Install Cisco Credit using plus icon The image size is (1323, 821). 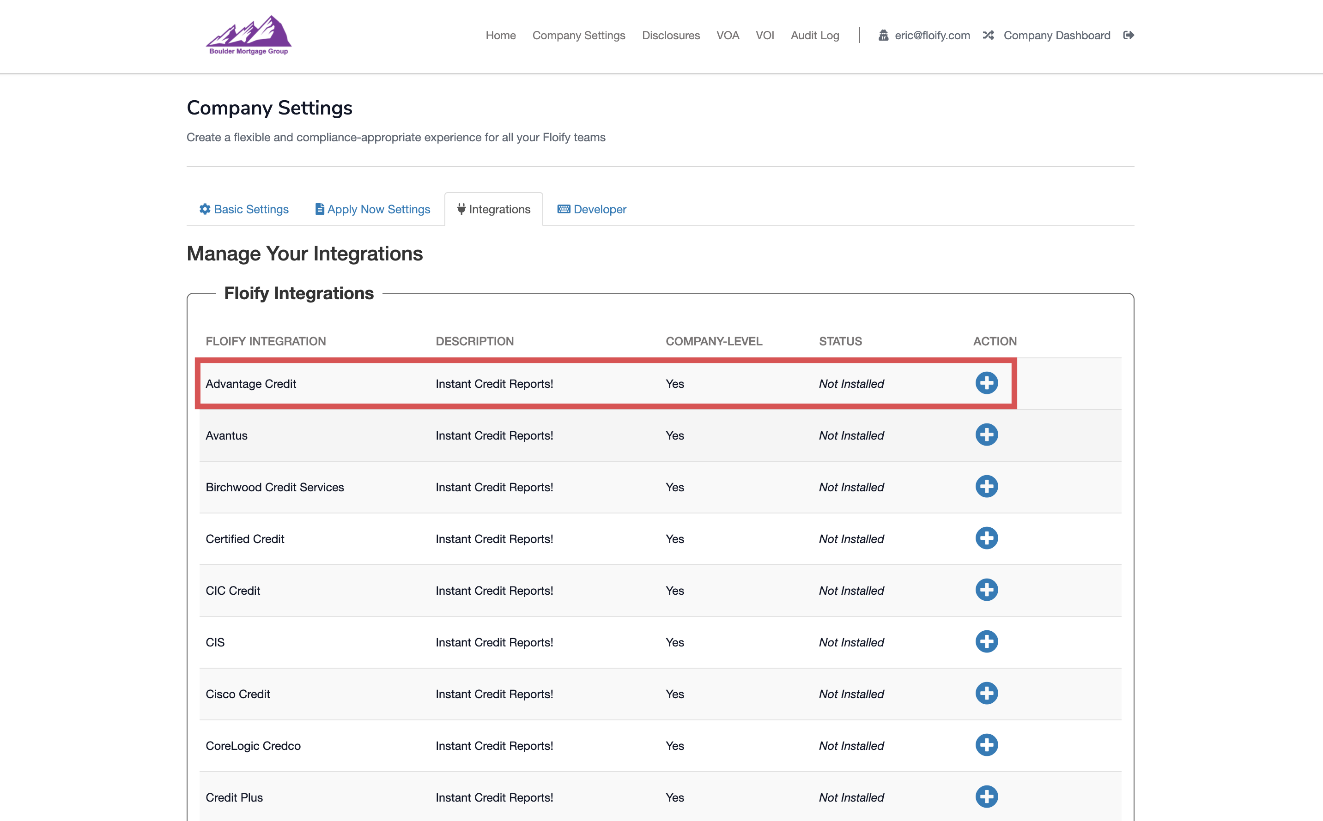(x=986, y=694)
